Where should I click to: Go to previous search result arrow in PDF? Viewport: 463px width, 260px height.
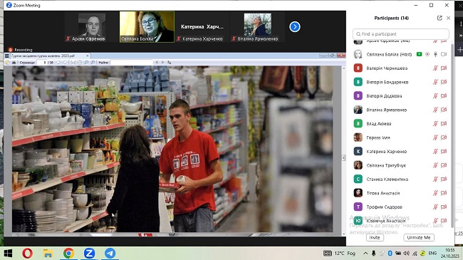(x=157, y=63)
